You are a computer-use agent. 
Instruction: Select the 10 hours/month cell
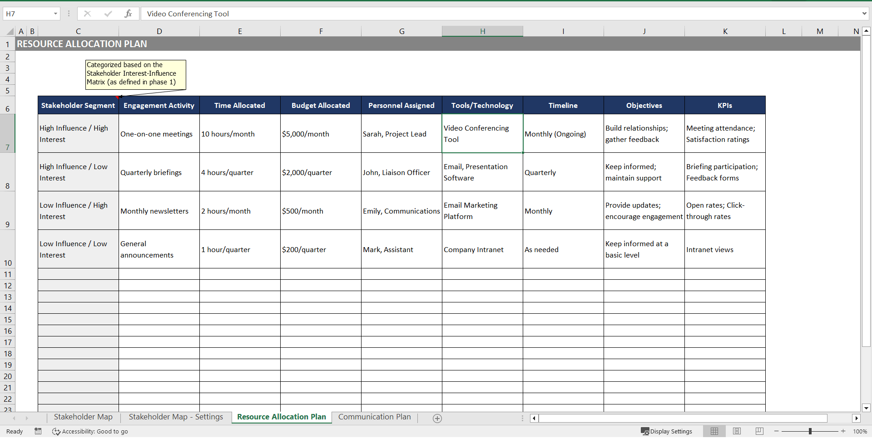point(240,134)
